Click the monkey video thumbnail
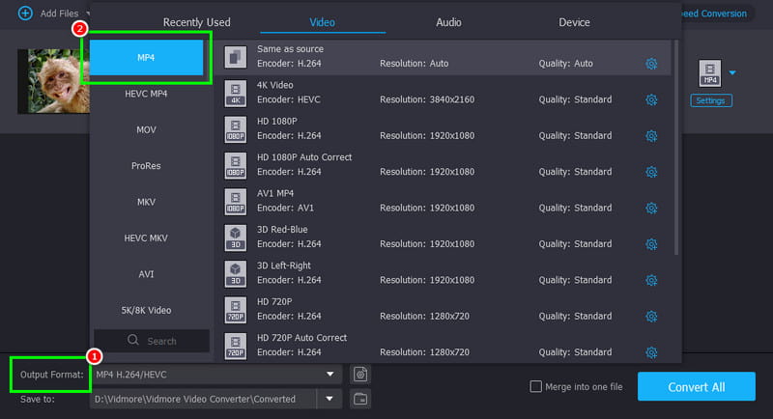This screenshot has height=419, width=773. point(54,81)
